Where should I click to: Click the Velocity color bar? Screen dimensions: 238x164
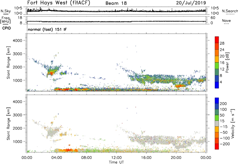(217, 123)
